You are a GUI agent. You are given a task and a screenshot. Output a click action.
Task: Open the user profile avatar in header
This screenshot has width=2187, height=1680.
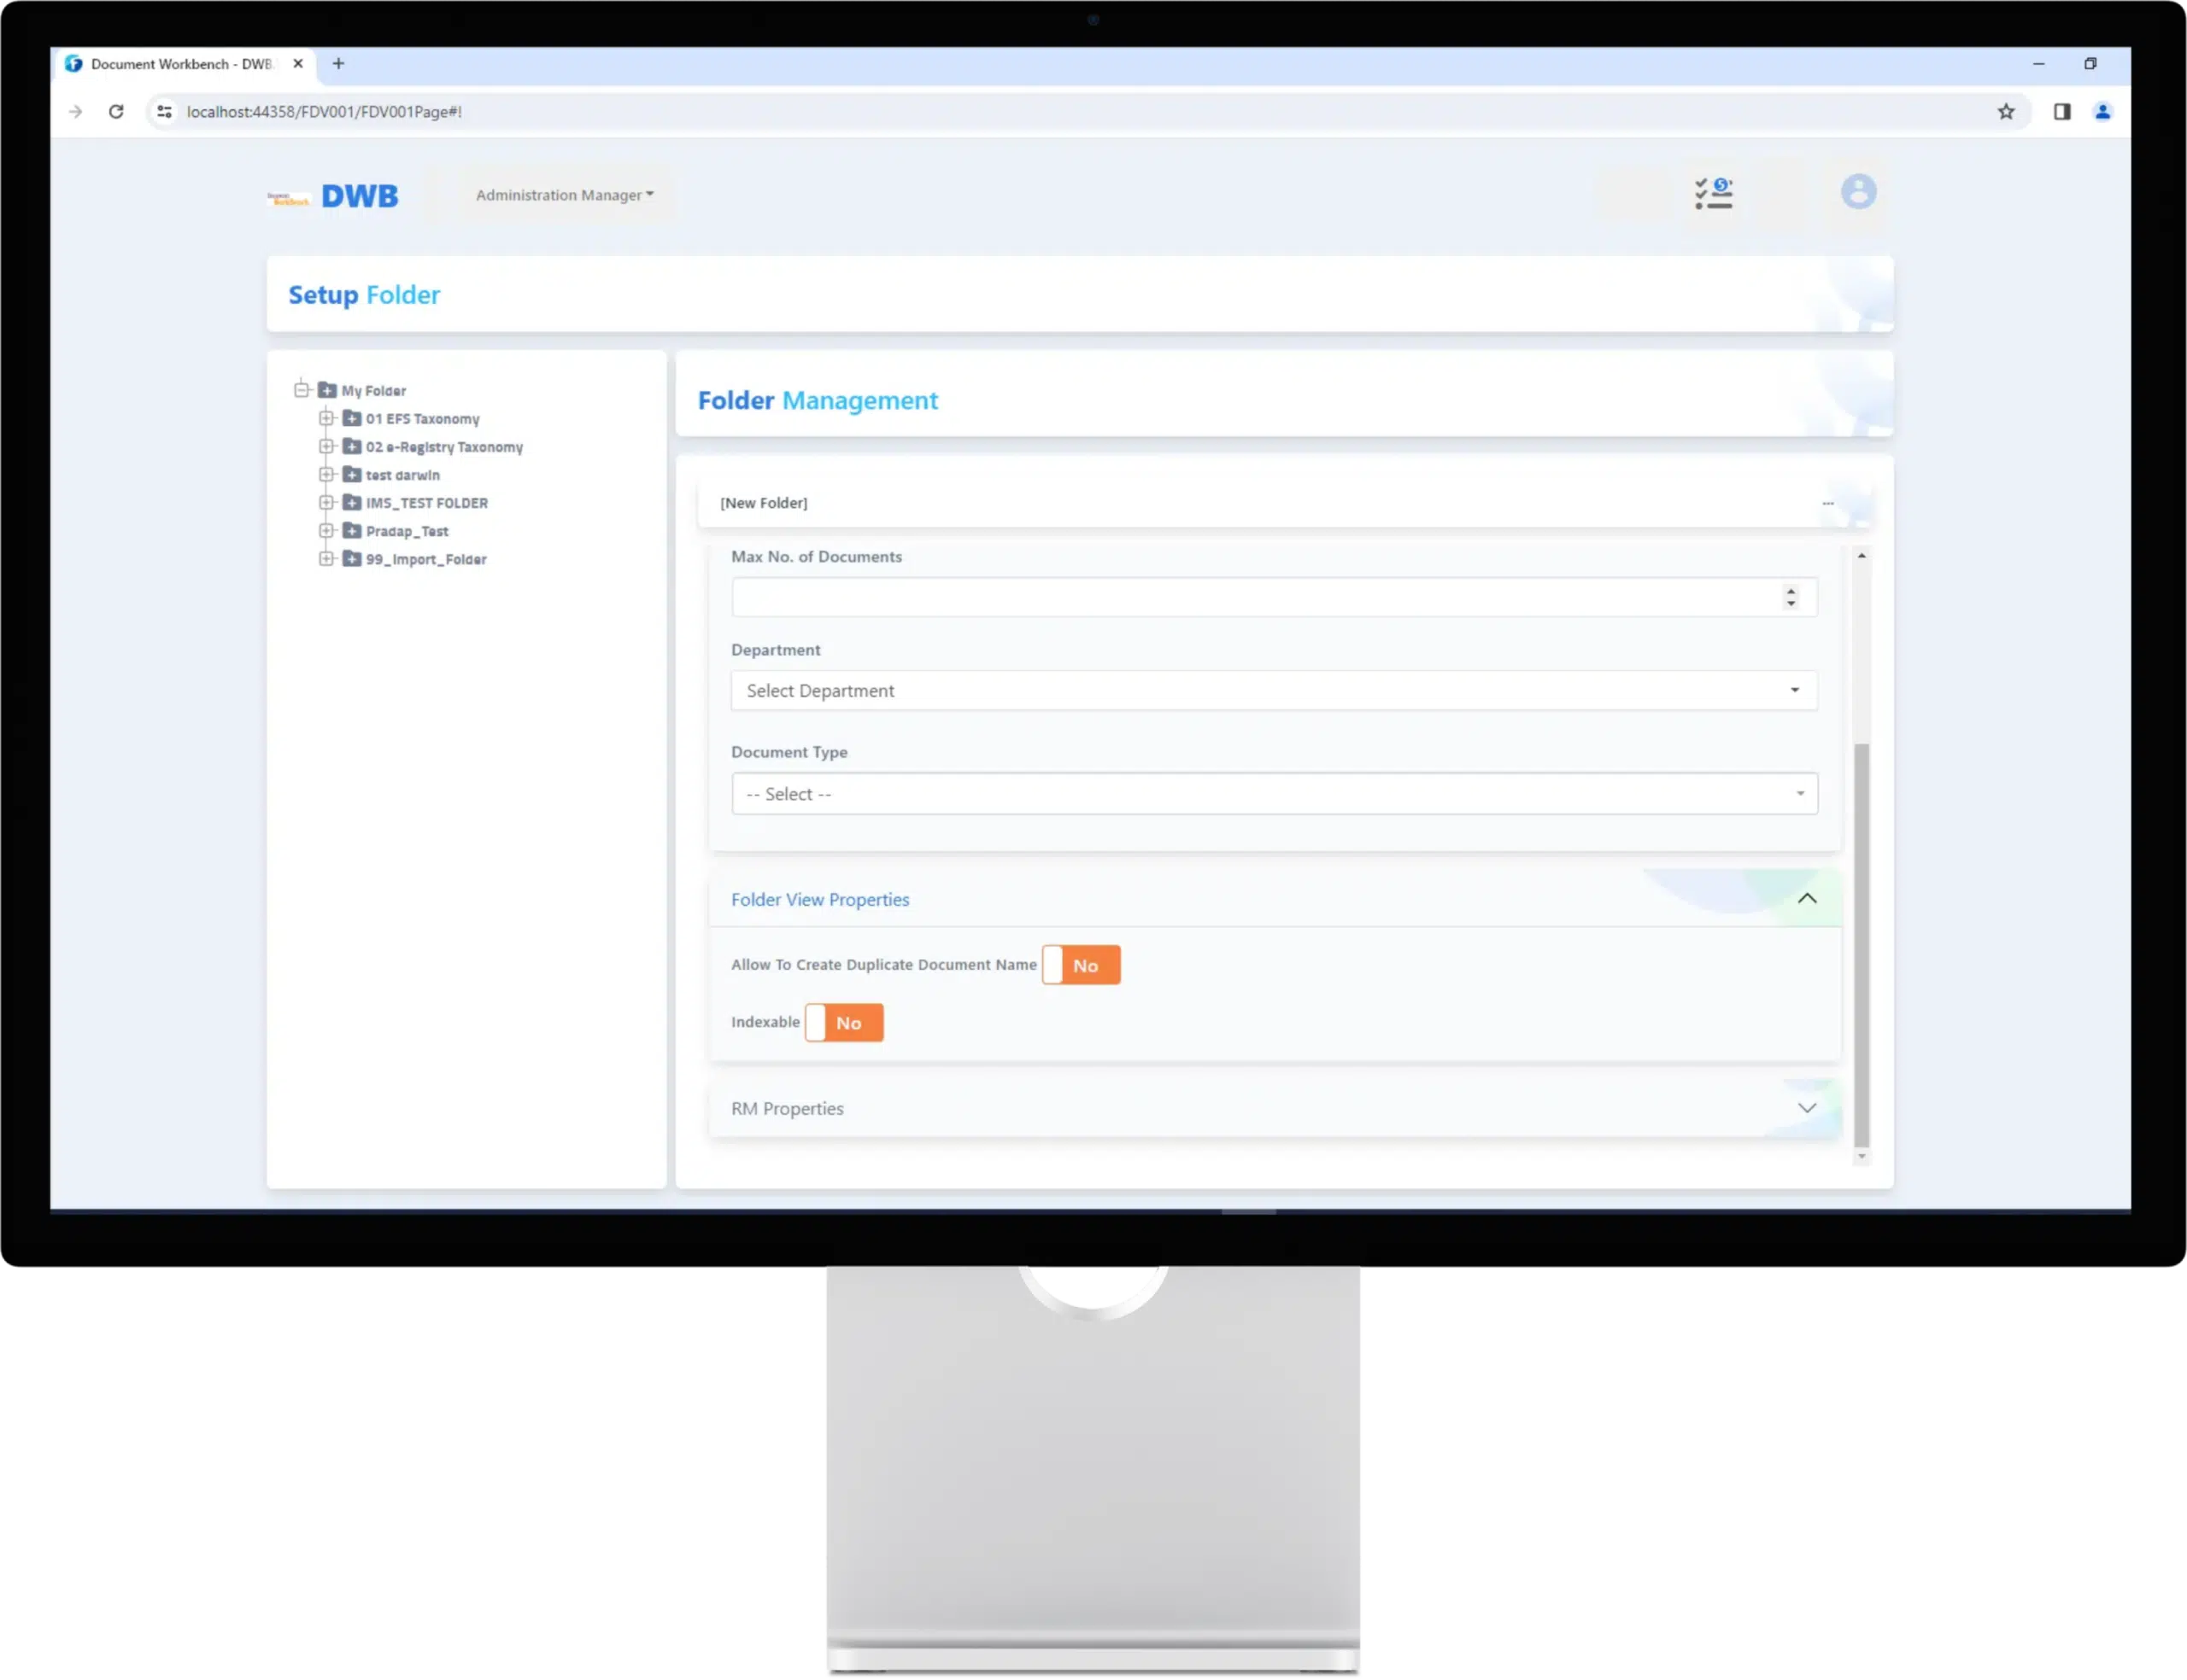coord(1858,192)
